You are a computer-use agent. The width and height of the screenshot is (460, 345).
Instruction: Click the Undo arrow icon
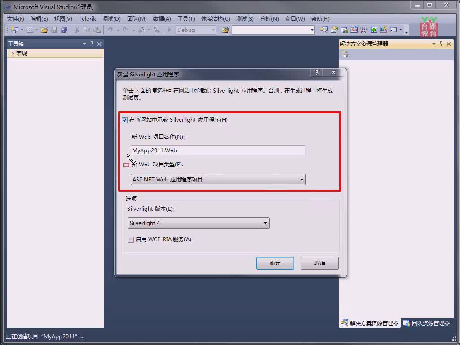pos(110,30)
